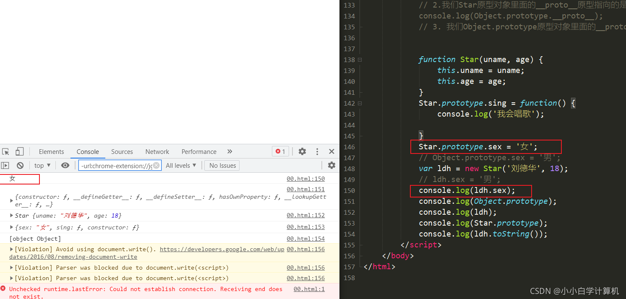Open the All levels dropdown

(181, 166)
